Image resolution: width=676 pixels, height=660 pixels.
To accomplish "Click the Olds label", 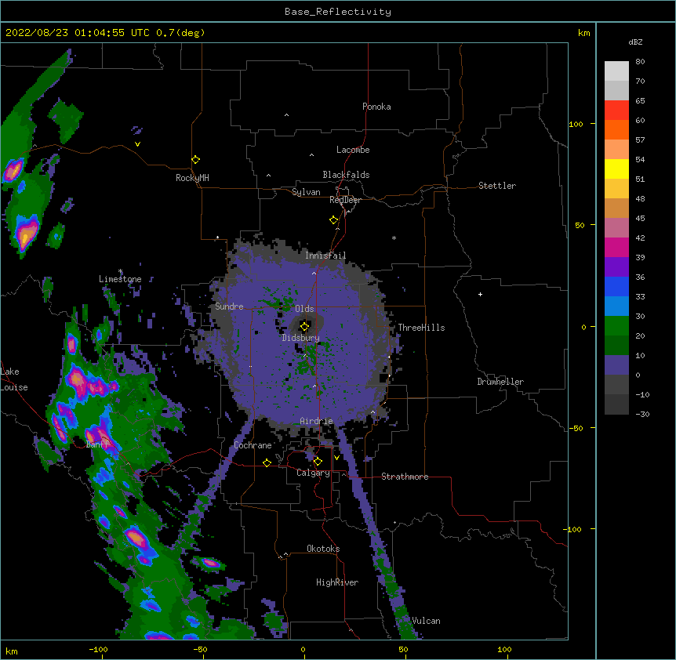I will [304, 309].
